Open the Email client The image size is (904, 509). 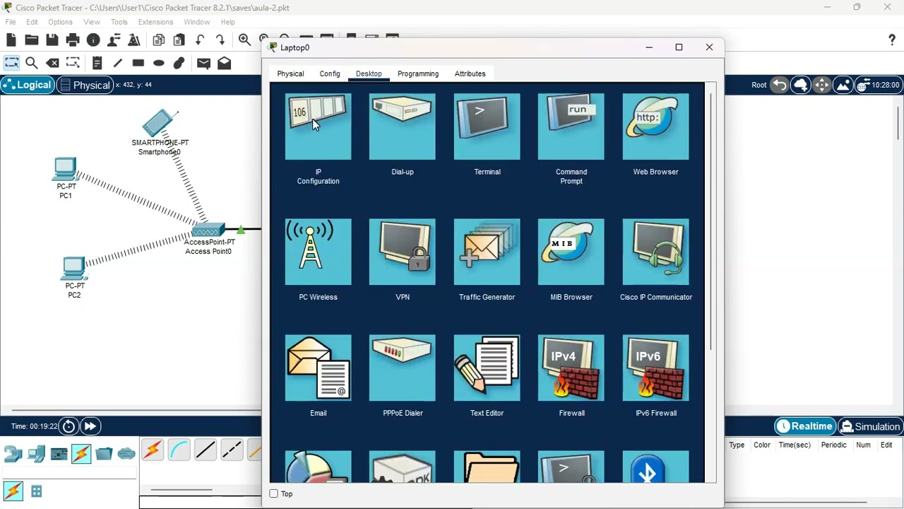(x=318, y=368)
